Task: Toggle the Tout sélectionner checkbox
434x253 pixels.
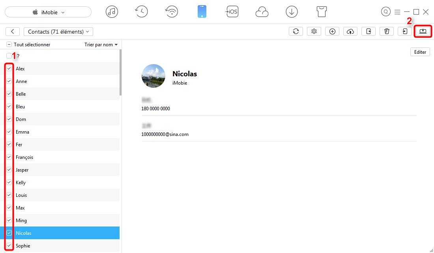Action: [x=9, y=44]
